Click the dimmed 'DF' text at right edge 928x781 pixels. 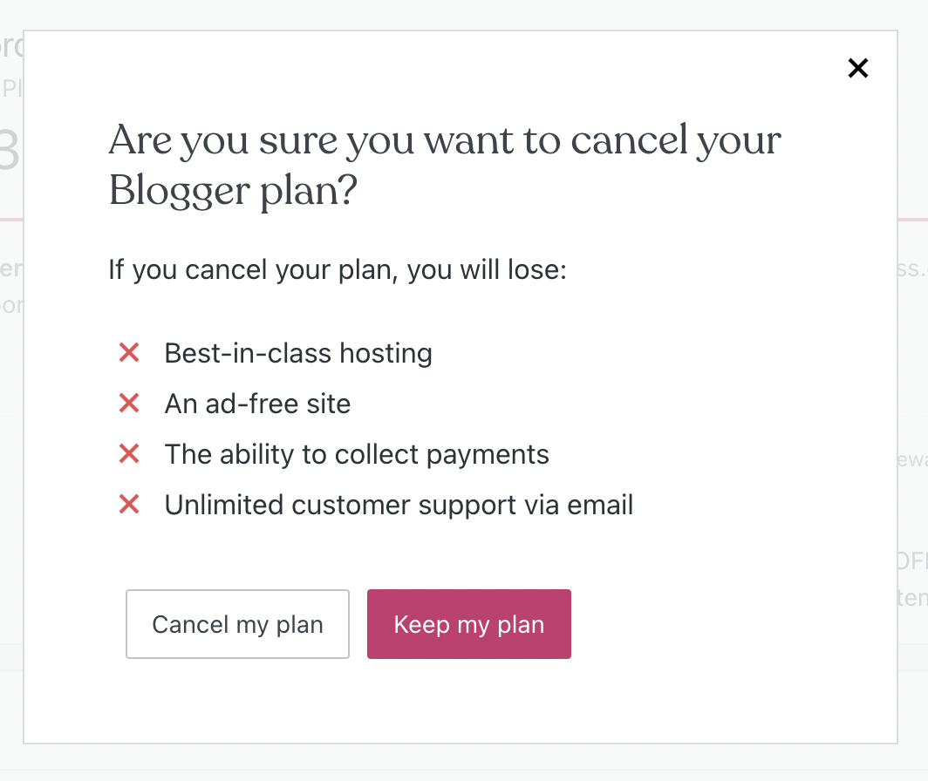click(x=912, y=560)
